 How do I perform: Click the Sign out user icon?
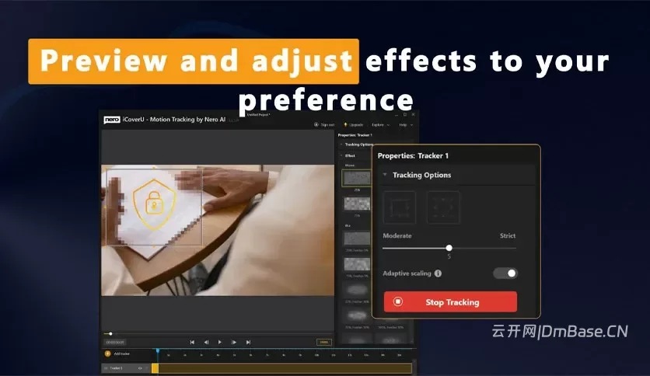[x=316, y=124]
